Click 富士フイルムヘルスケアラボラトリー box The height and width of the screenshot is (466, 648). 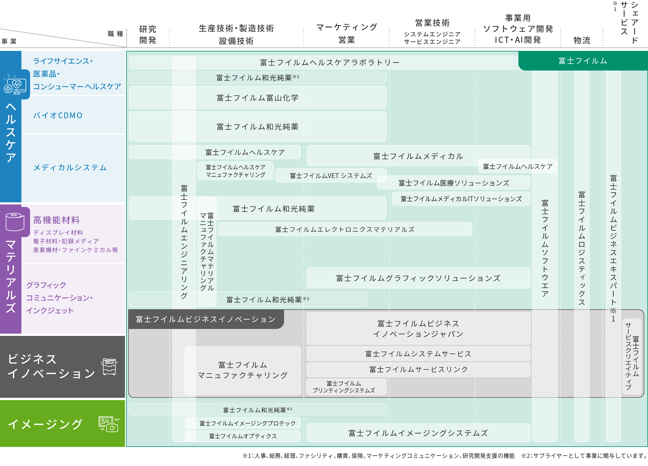pos(329,62)
